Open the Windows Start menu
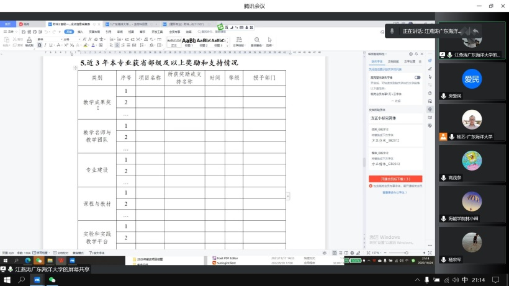509x286 pixels. pos(6,280)
